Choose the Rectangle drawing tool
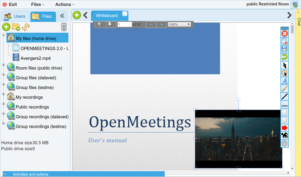This screenshot has width=301, height=177. click(x=285, y=112)
